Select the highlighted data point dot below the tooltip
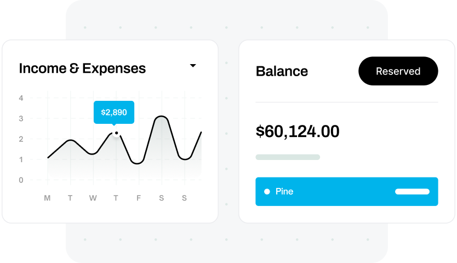457x263 pixels. coord(116,133)
